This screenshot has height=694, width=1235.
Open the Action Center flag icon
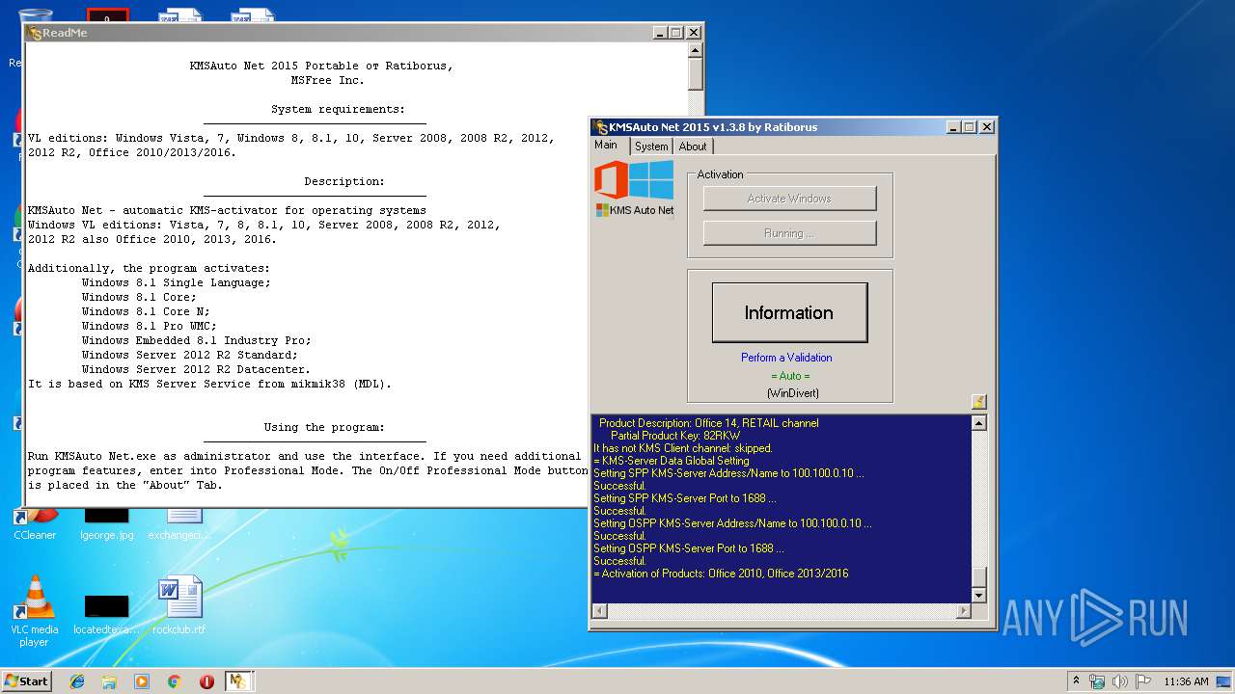(1143, 681)
